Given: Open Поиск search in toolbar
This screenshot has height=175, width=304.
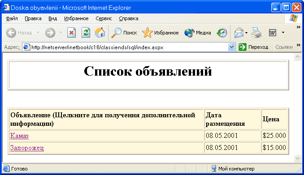Looking at the screenshot, I should pyautogui.click(x=124, y=33).
